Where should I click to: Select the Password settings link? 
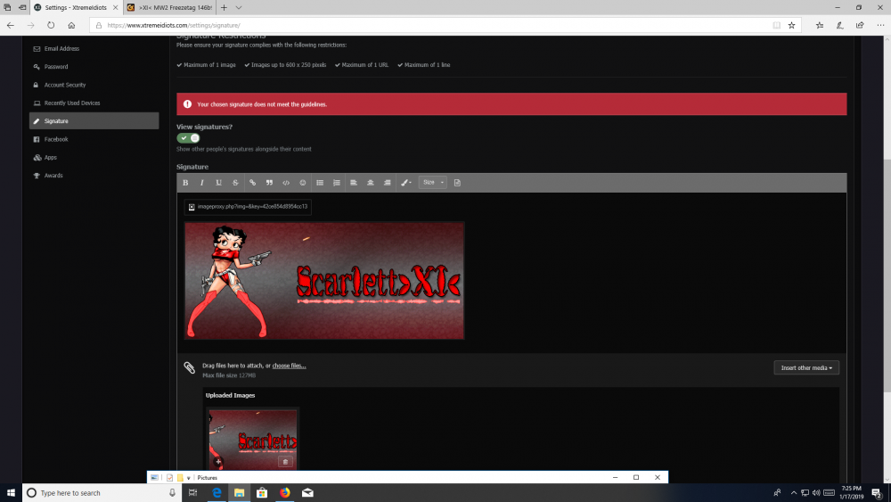click(x=56, y=67)
